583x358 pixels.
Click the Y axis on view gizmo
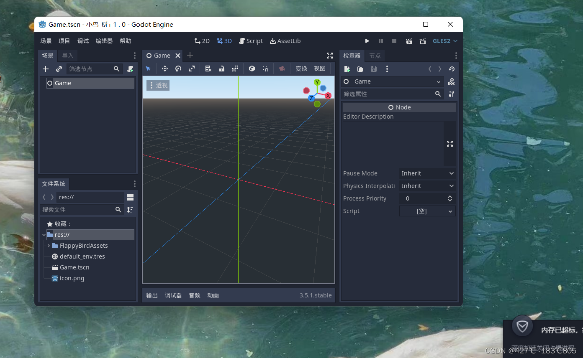[317, 82]
